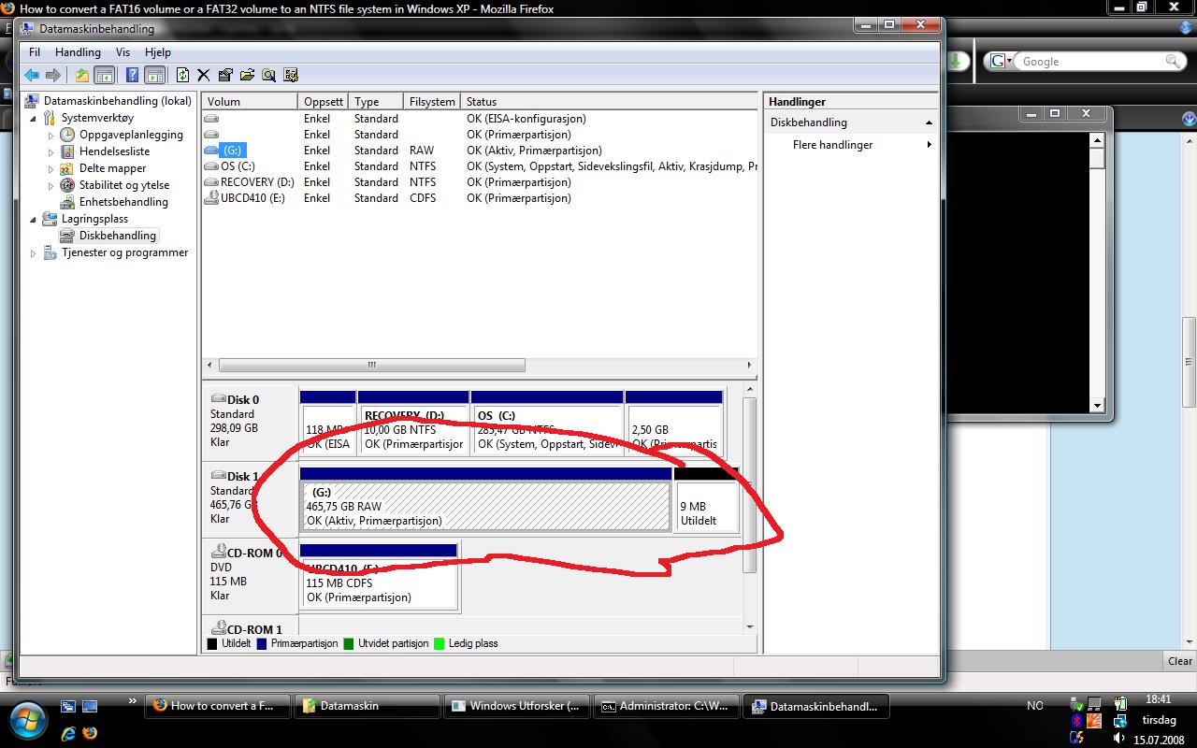Click the green Utvidet partisjon legend swatch
The width and height of the screenshot is (1197, 748).
[349, 643]
